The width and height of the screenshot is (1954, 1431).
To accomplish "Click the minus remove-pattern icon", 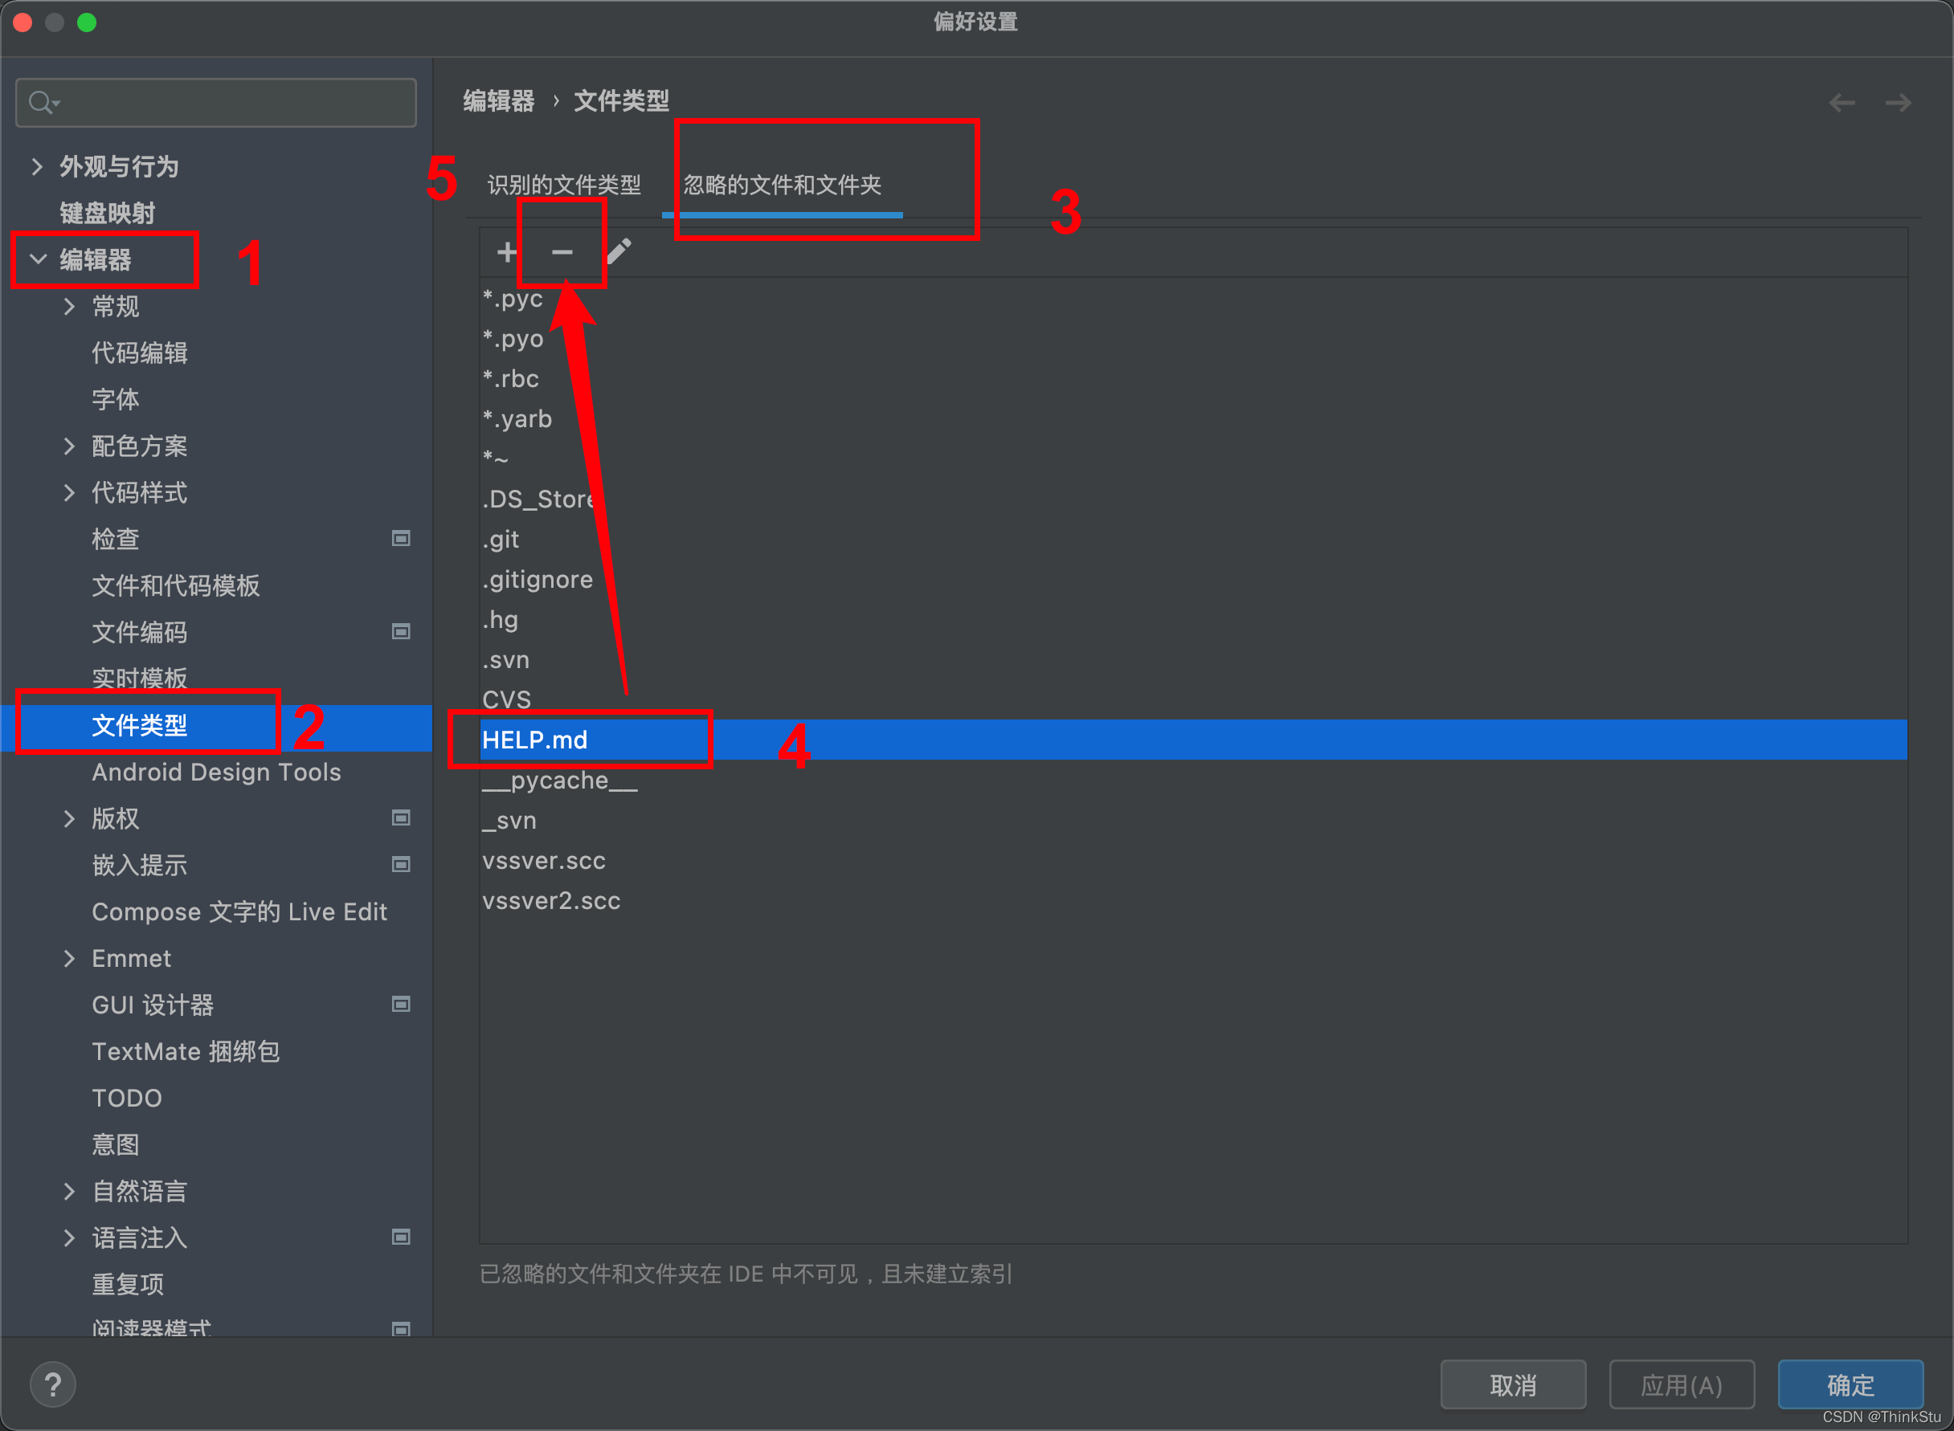I will pos(562,252).
